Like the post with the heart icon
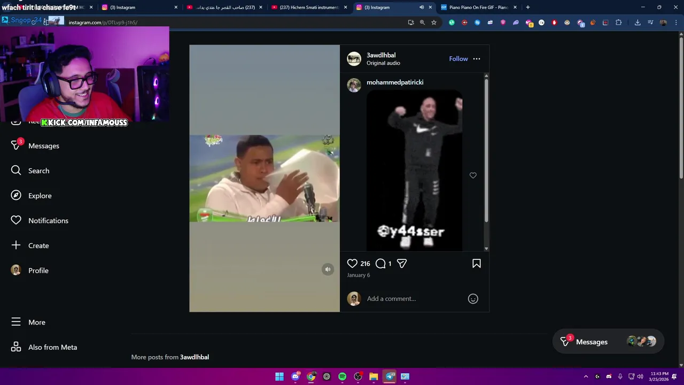 352,263
